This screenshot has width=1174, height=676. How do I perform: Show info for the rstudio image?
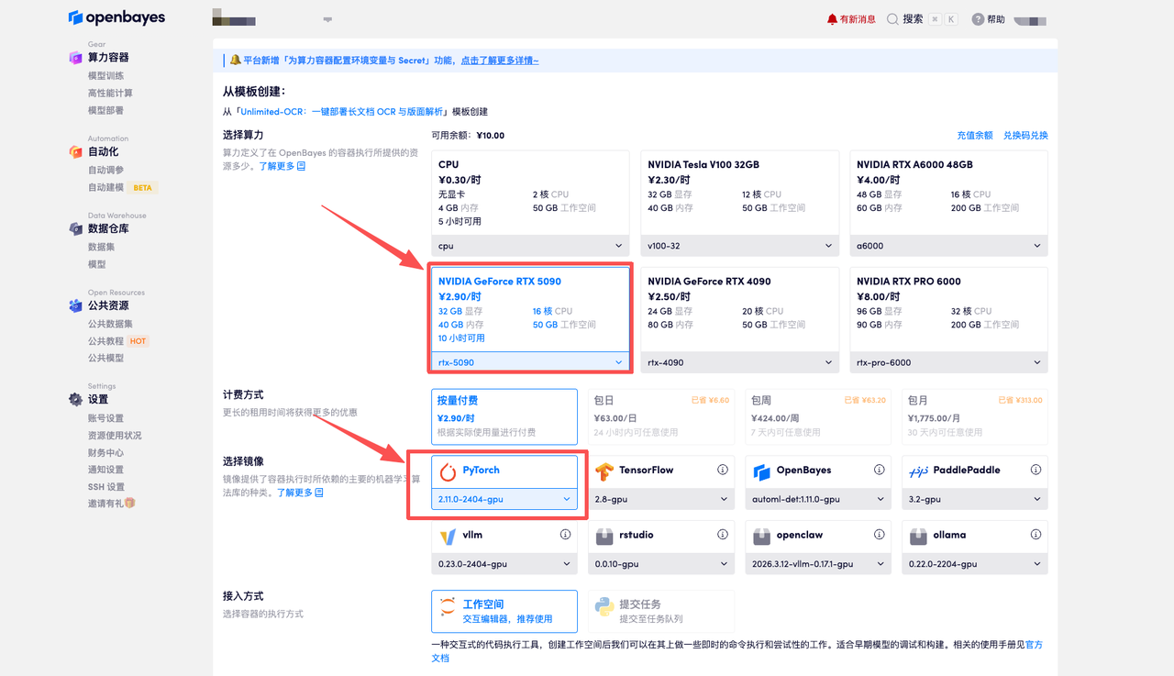723,535
